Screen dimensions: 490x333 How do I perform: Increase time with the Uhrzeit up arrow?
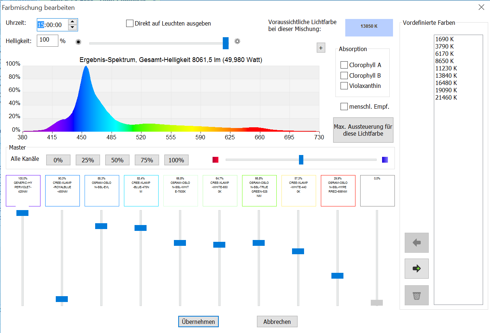(x=73, y=22)
